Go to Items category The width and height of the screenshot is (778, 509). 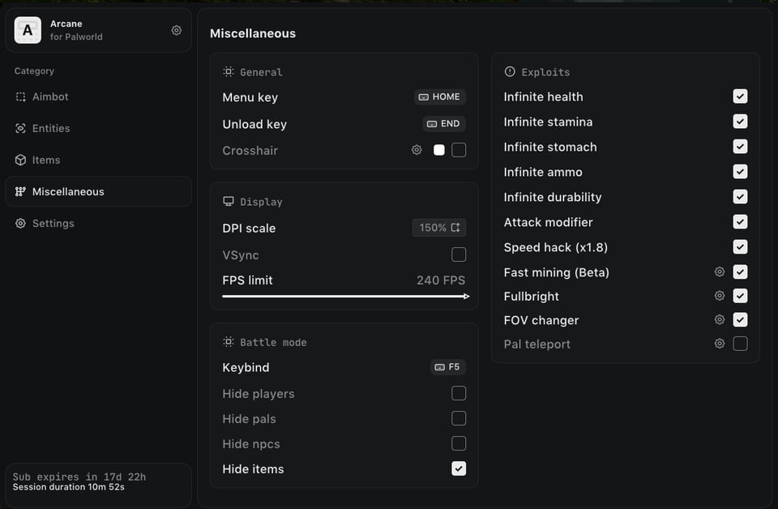click(98, 160)
